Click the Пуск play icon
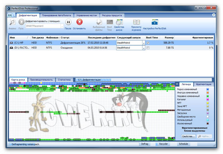The image size is (223, 154). (x=22, y=22)
